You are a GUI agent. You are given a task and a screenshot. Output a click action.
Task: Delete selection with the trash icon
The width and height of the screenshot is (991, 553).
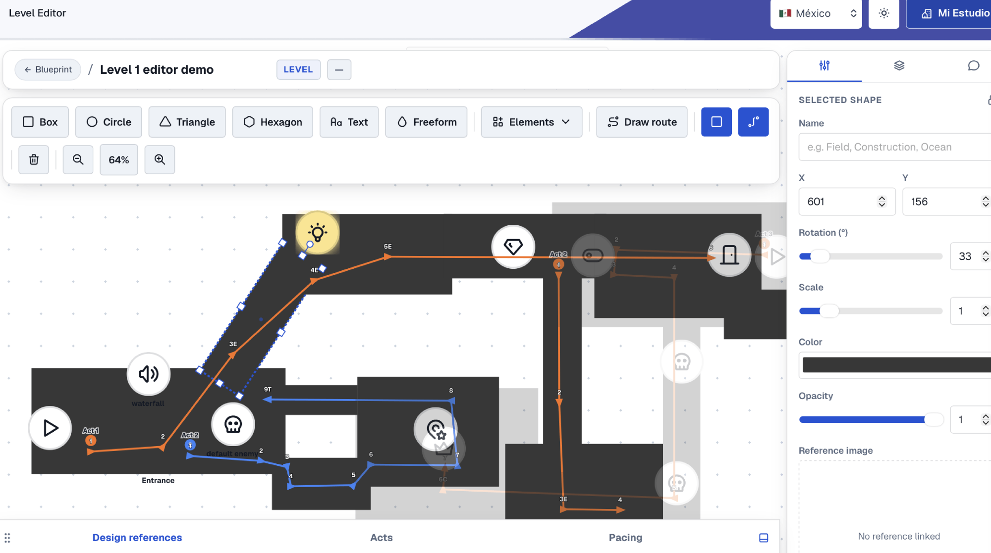[x=34, y=159]
